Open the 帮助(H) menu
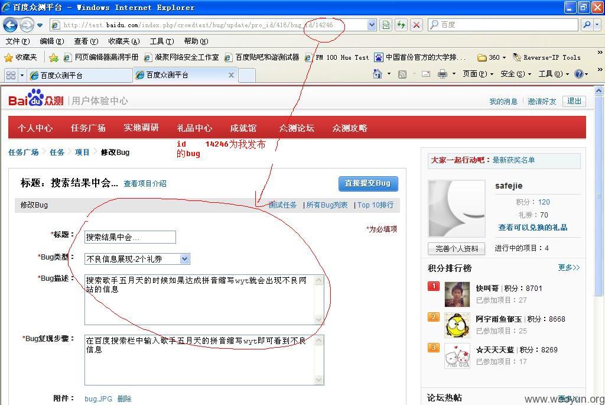The height and width of the screenshot is (405, 605). click(196, 41)
